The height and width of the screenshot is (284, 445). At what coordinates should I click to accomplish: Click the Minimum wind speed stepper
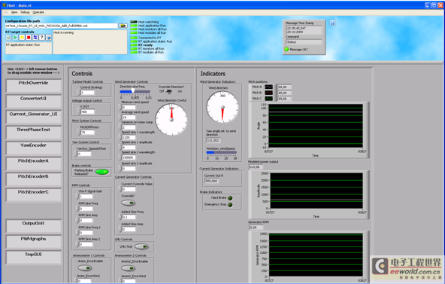click(120, 107)
